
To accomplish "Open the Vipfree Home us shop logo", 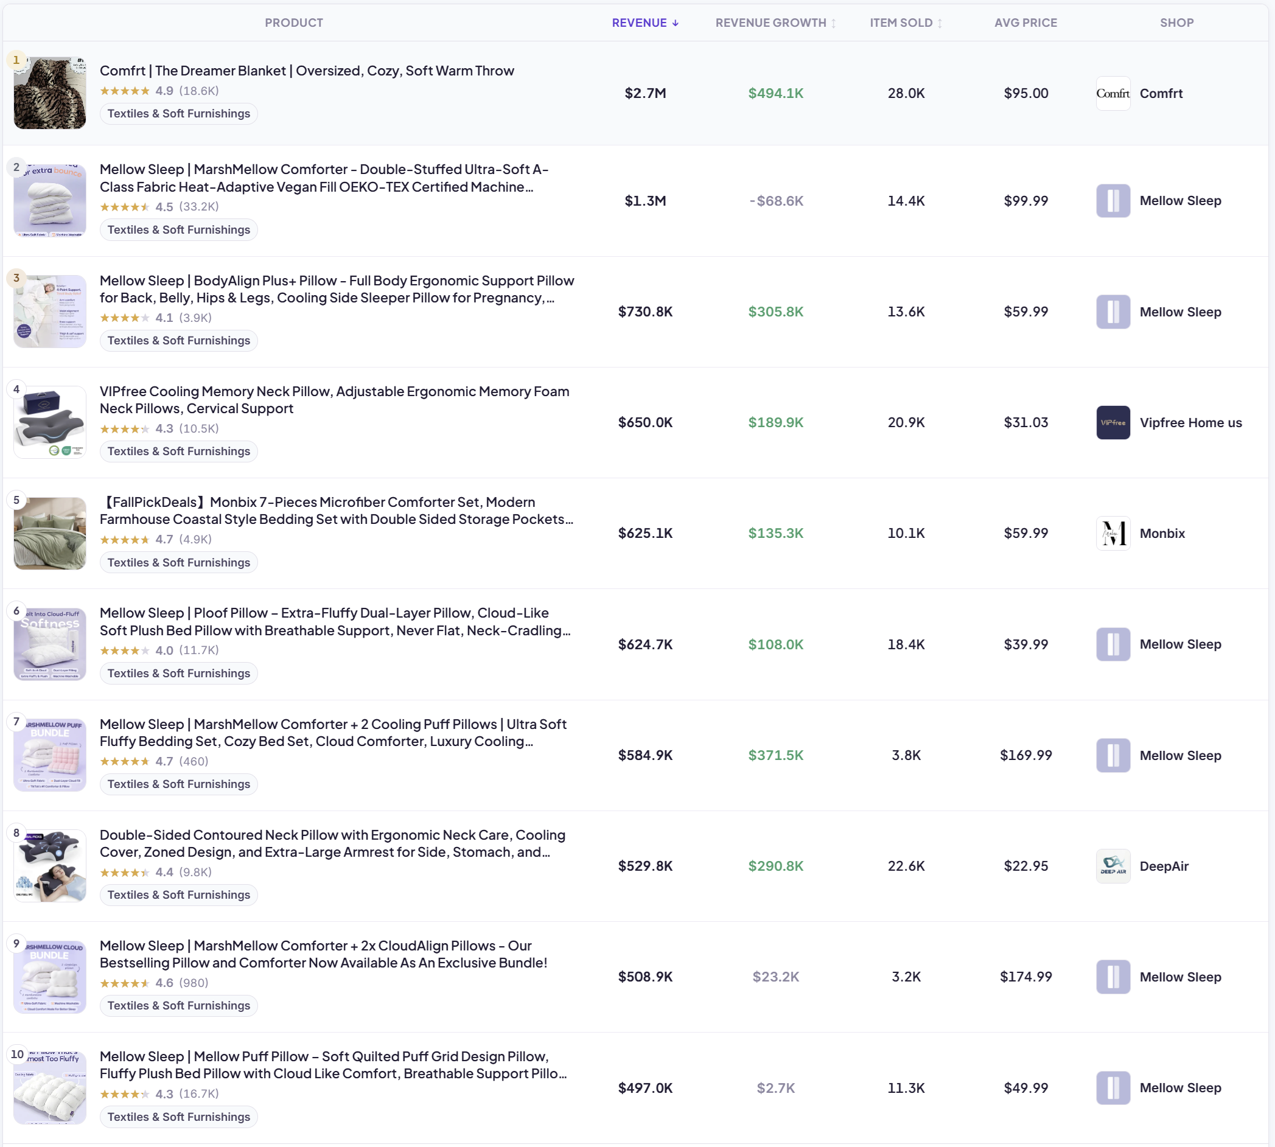I will [1113, 422].
